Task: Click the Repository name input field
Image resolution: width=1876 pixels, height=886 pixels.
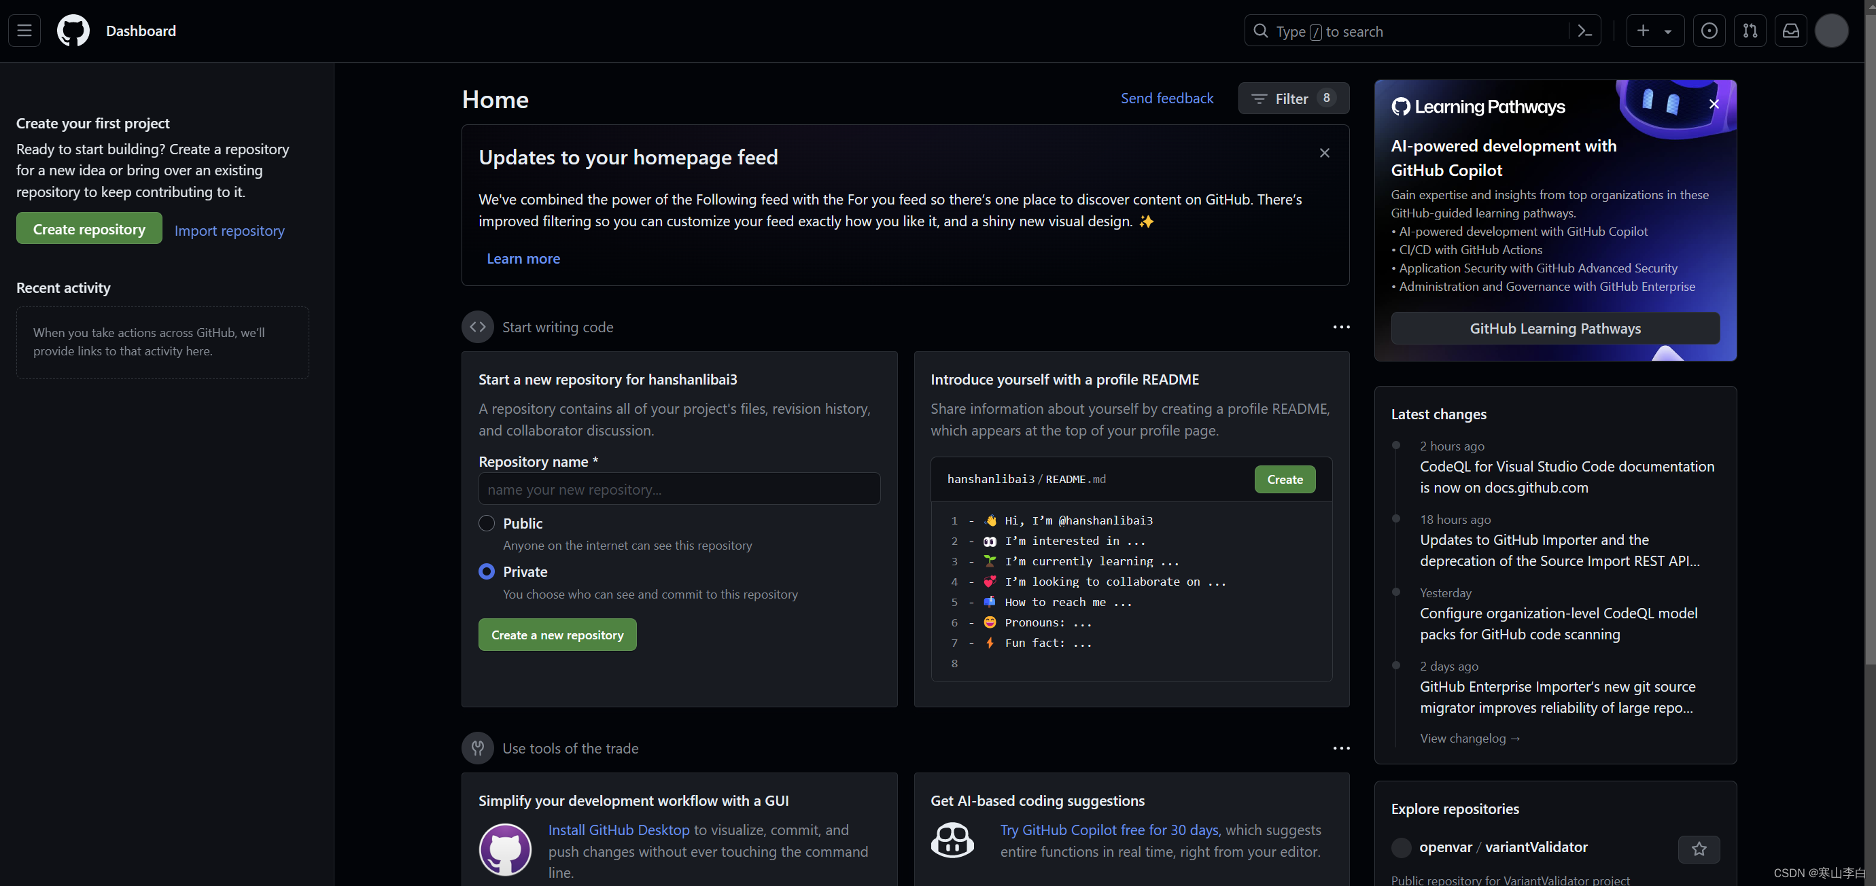Action: (x=679, y=489)
